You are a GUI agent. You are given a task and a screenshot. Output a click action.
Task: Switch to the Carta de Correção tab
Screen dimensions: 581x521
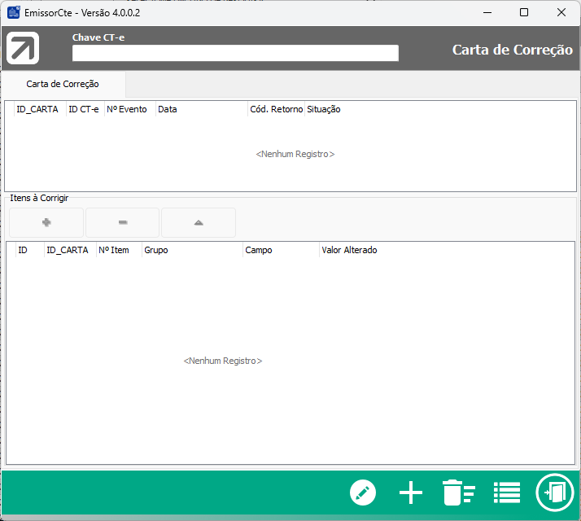click(63, 84)
